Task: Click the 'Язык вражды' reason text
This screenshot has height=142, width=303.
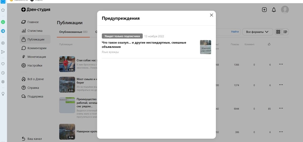Action: pyautogui.click(x=110, y=52)
